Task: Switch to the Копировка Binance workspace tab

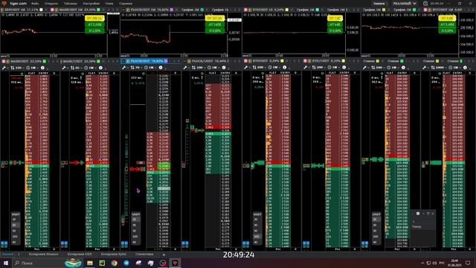Action: pyautogui.click(x=43, y=255)
